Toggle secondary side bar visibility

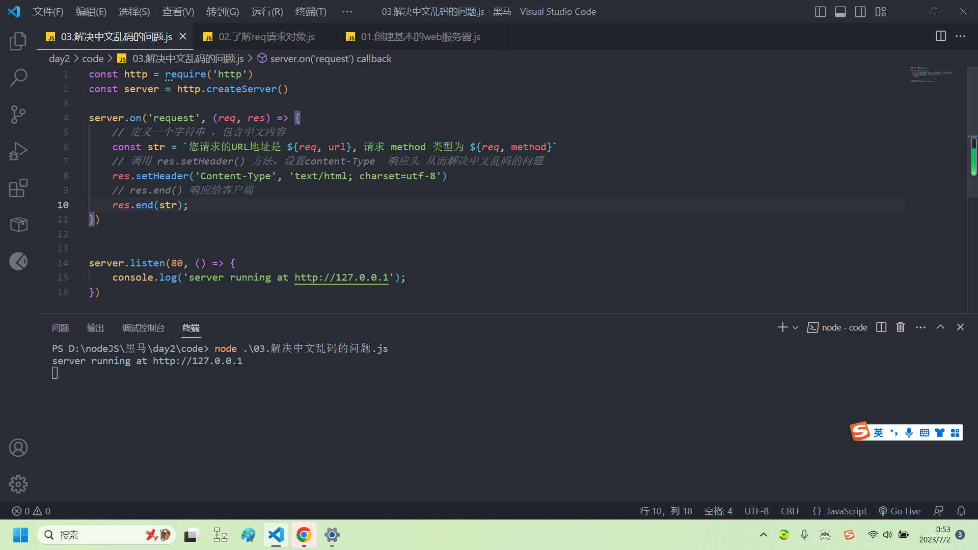tap(860, 11)
